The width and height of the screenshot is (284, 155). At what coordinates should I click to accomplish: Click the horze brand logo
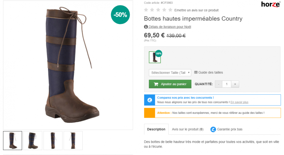270,4
